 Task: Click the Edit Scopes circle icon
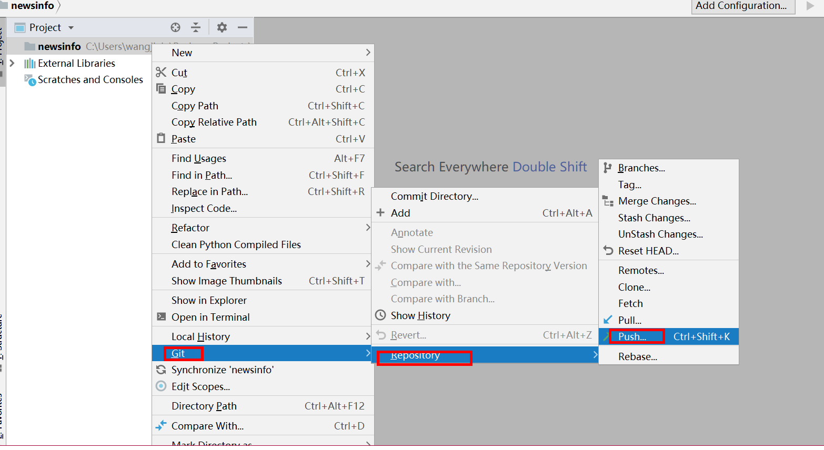click(x=161, y=386)
